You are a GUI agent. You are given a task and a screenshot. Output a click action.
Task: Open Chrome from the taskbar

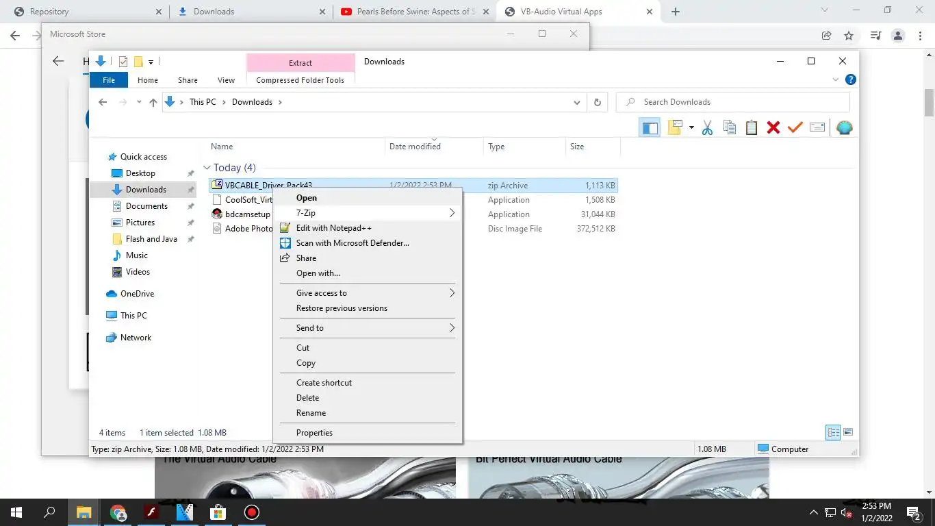coord(118,512)
